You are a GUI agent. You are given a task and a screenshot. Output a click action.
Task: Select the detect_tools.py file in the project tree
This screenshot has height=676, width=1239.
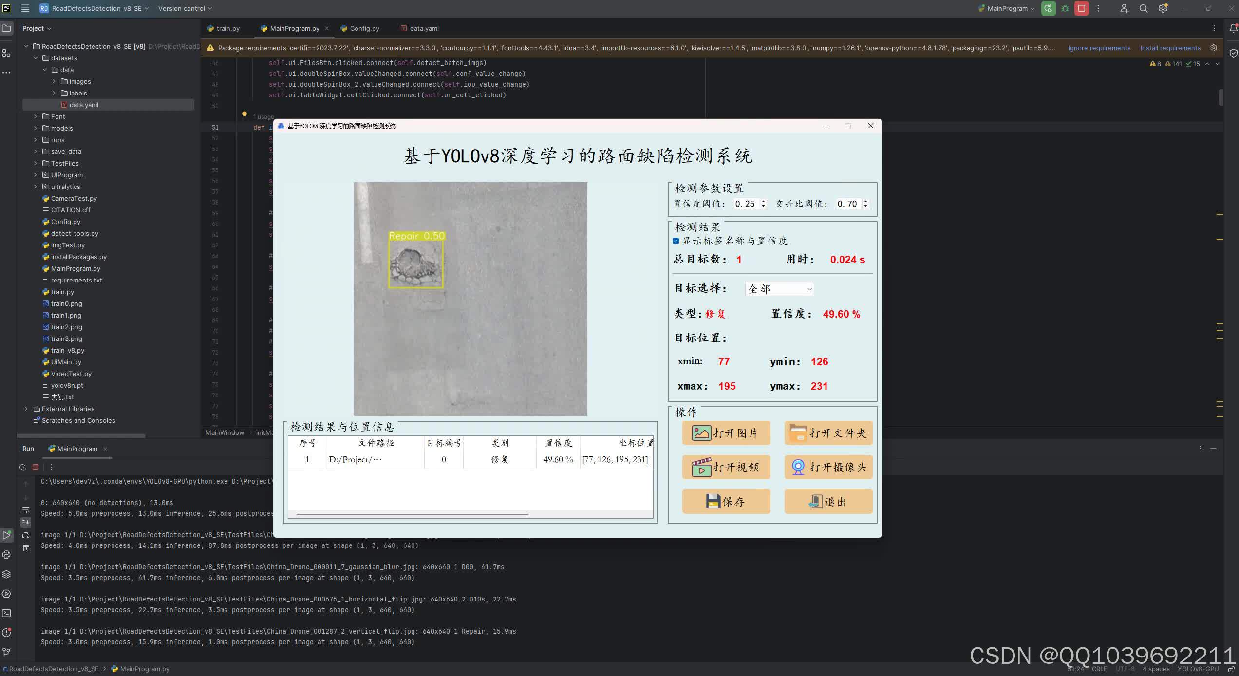pyautogui.click(x=75, y=233)
